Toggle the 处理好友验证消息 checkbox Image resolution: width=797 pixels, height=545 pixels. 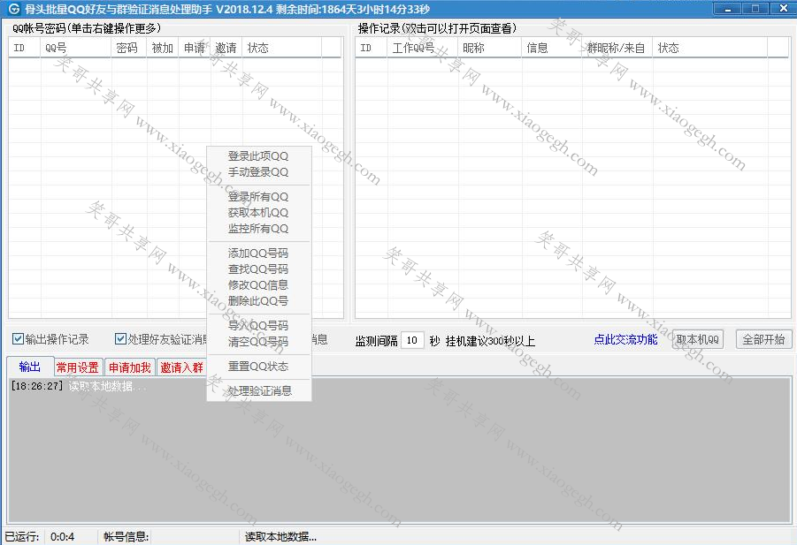[x=120, y=339]
